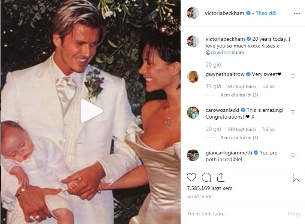Expand 'Xem câu trả lời (4)' replies
The width and height of the screenshot is (305, 224).
[x=239, y=138]
